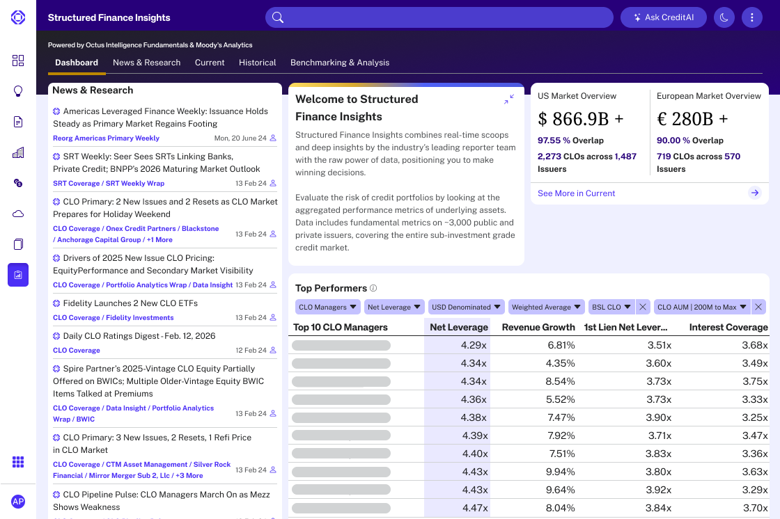Follow the See More in Current link
The width and height of the screenshot is (780, 519).
point(577,193)
